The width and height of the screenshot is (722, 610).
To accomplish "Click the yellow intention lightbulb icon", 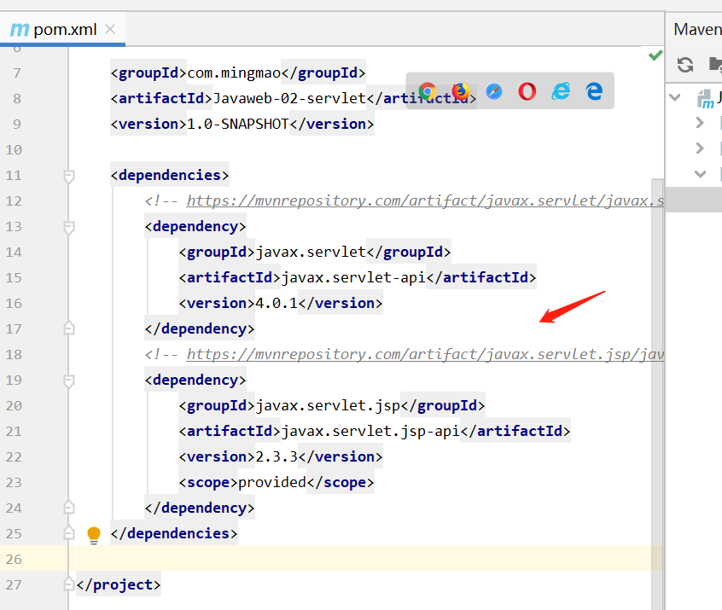I will click(94, 535).
